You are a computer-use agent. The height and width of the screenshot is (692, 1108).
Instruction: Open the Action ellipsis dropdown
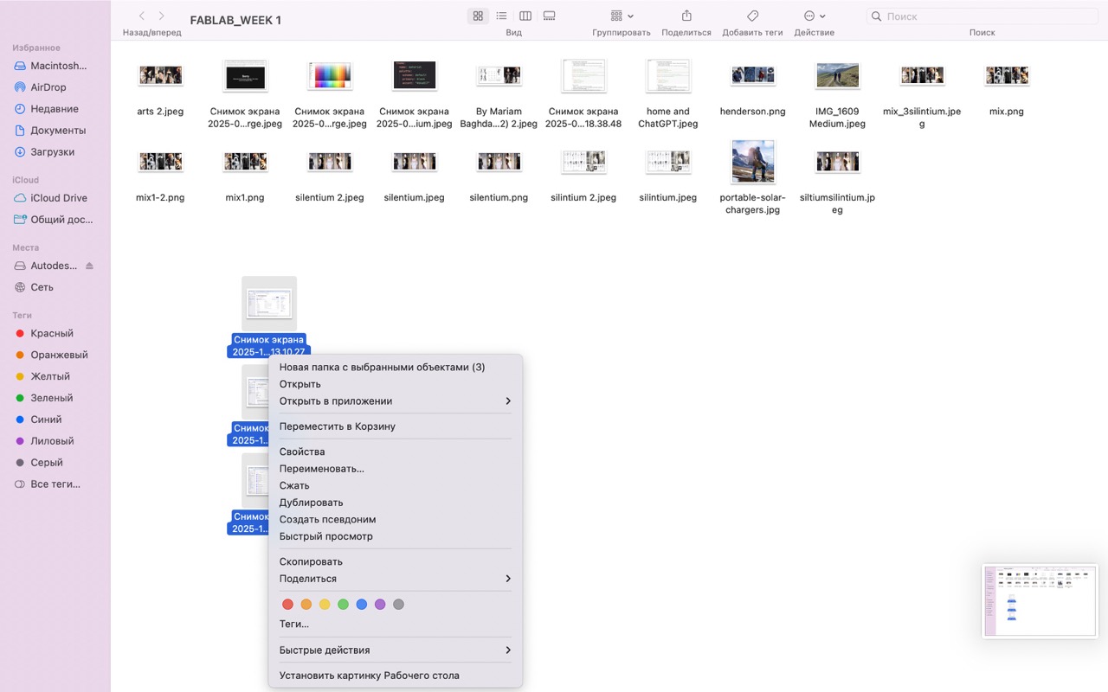point(814,16)
